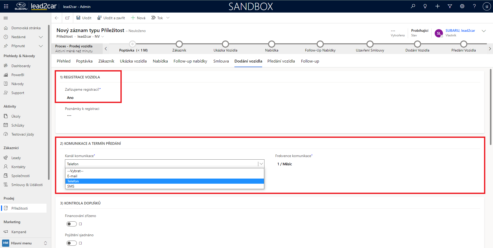Click the plus quick-create icon in header

(438, 6)
